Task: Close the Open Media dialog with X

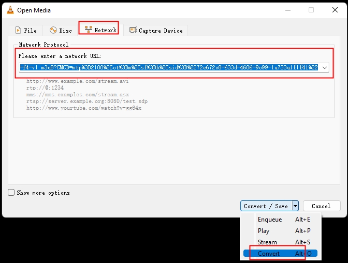Action: [x=335, y=10]
